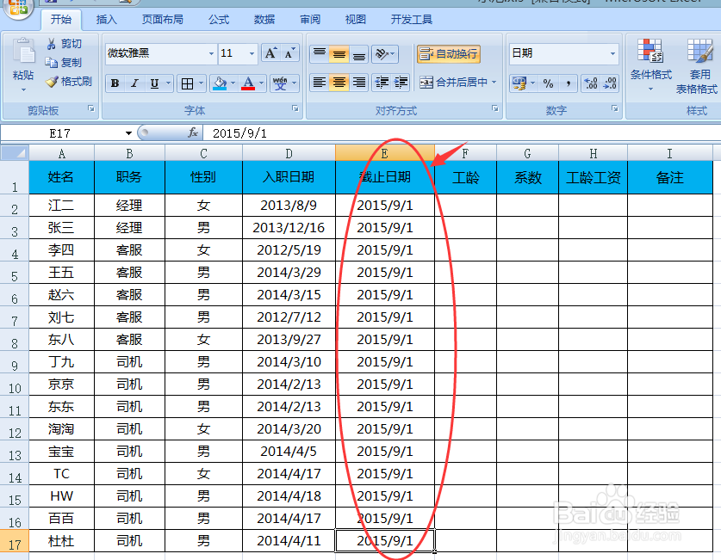Viewport: 721px width, 560px height.
Task: Click the comma style icon
Action: tap(569, 82)
